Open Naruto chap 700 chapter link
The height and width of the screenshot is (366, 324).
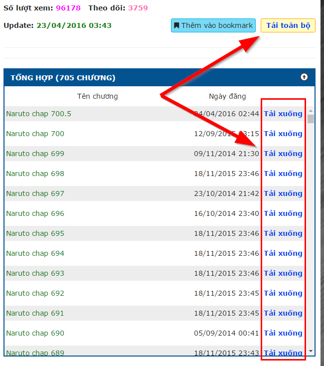pyautogui.click(x=35, y=134)
